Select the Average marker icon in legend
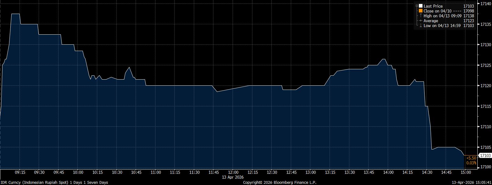The width and height of the screenshot is (492, 185). click(421, 21)
